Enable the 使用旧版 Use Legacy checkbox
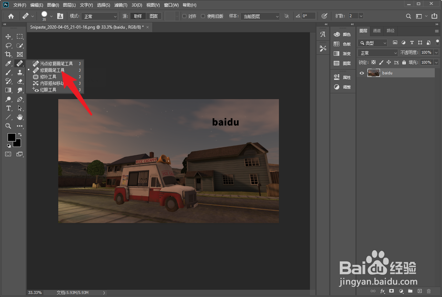Viewport: 442px width, 297px height. 203,16
